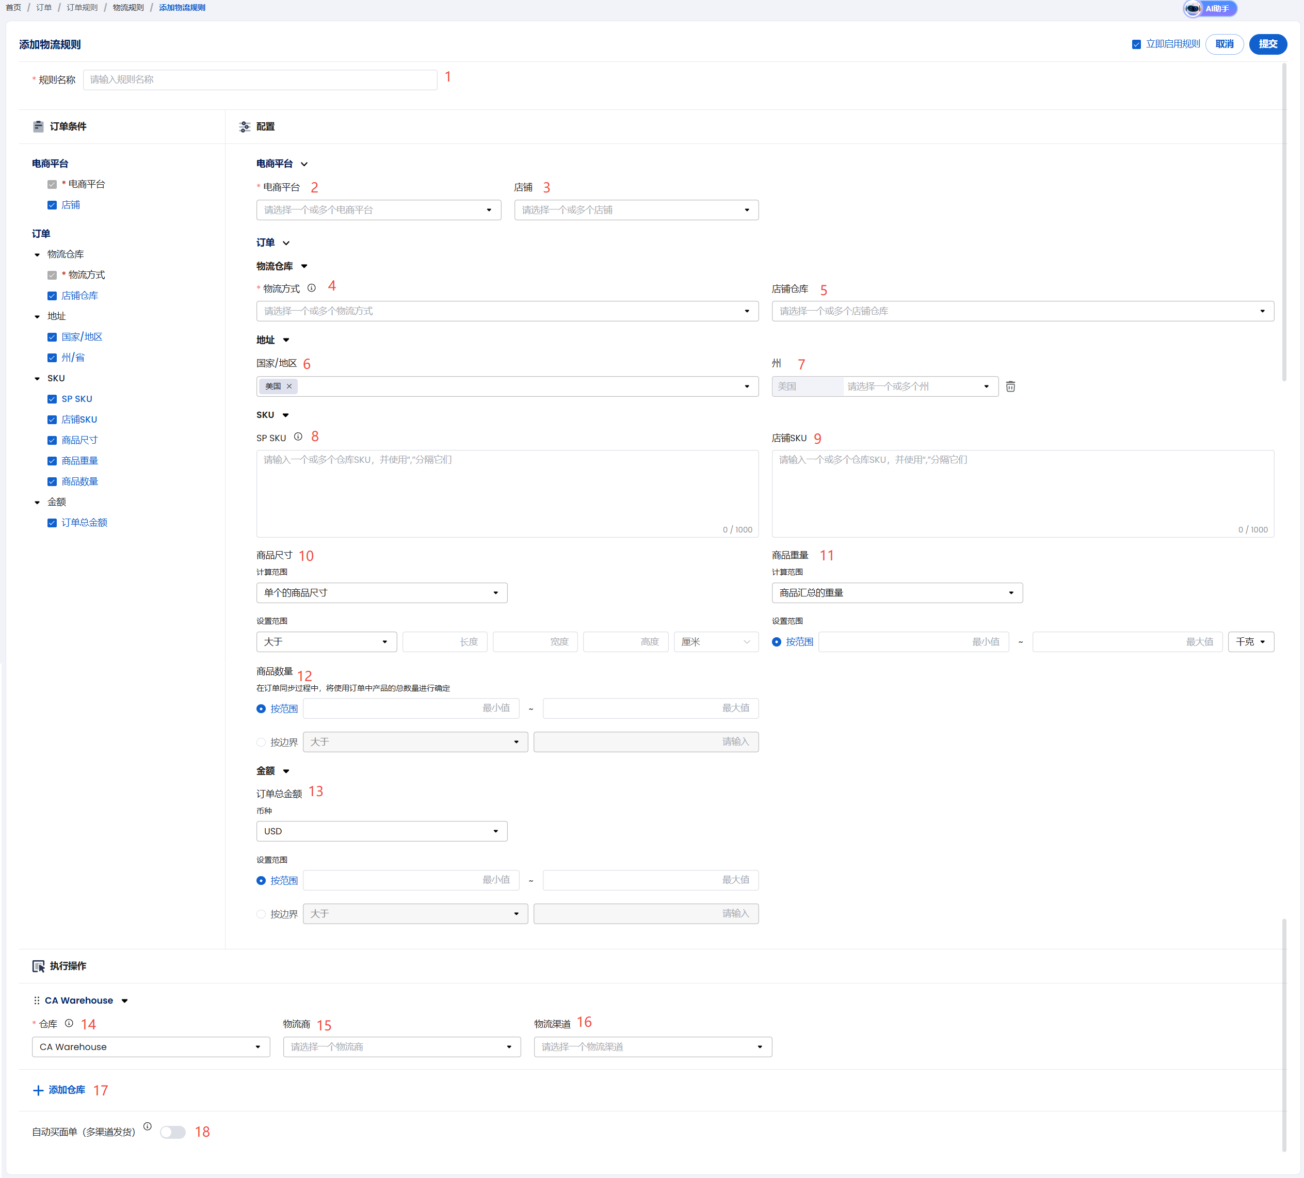This screenshot has width=1304, height=1178.
Task: Go to 物流规则 breadcrumb
Action: pyautogui.click(x=128, y=8)
